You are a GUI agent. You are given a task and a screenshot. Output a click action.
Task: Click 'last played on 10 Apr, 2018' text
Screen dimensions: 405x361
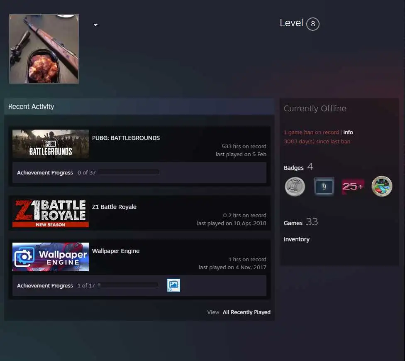click(232, 223)
